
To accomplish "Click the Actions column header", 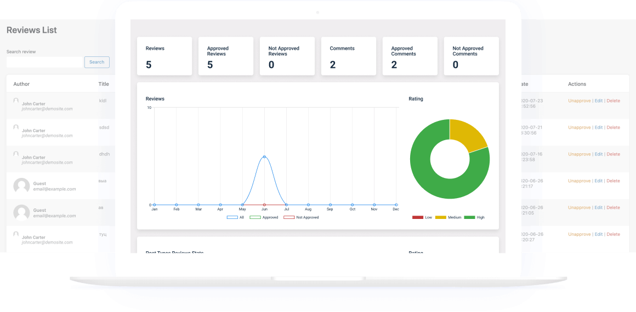I will pyautogui.click(x=577, y=84).
